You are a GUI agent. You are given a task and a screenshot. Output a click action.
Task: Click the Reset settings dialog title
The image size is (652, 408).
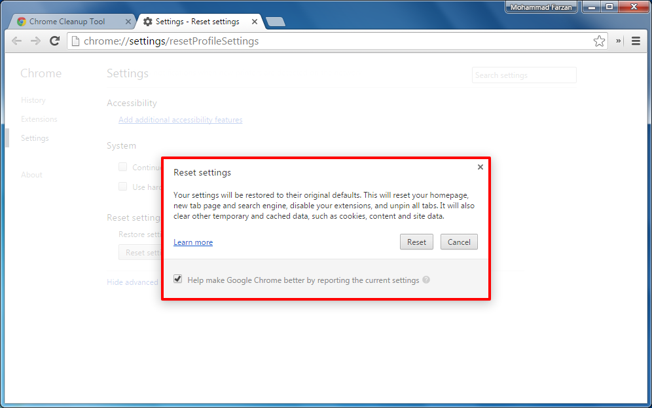[x=202, y=173]
